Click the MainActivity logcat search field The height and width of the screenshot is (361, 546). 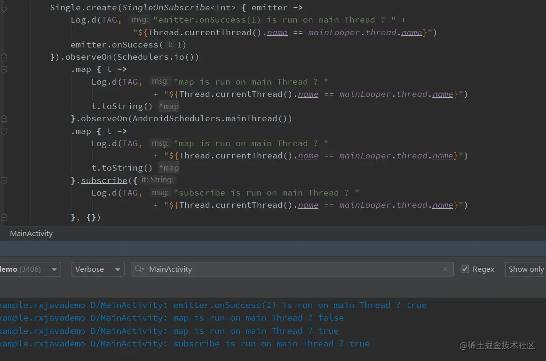(x=293, y=269)
